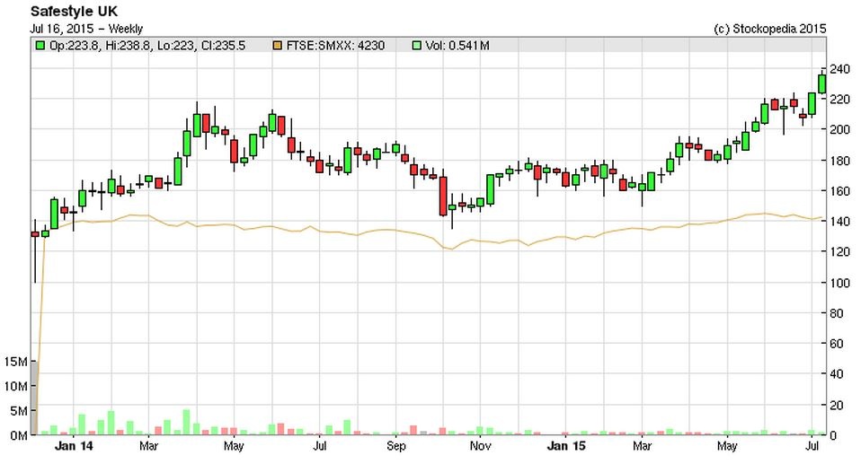Click the first candlestick with long lower wick

35,250
